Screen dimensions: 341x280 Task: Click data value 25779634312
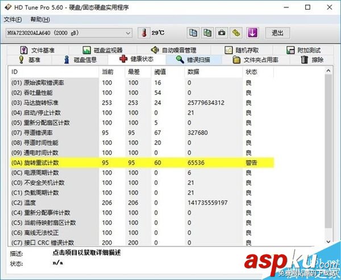tap(206, 103)
